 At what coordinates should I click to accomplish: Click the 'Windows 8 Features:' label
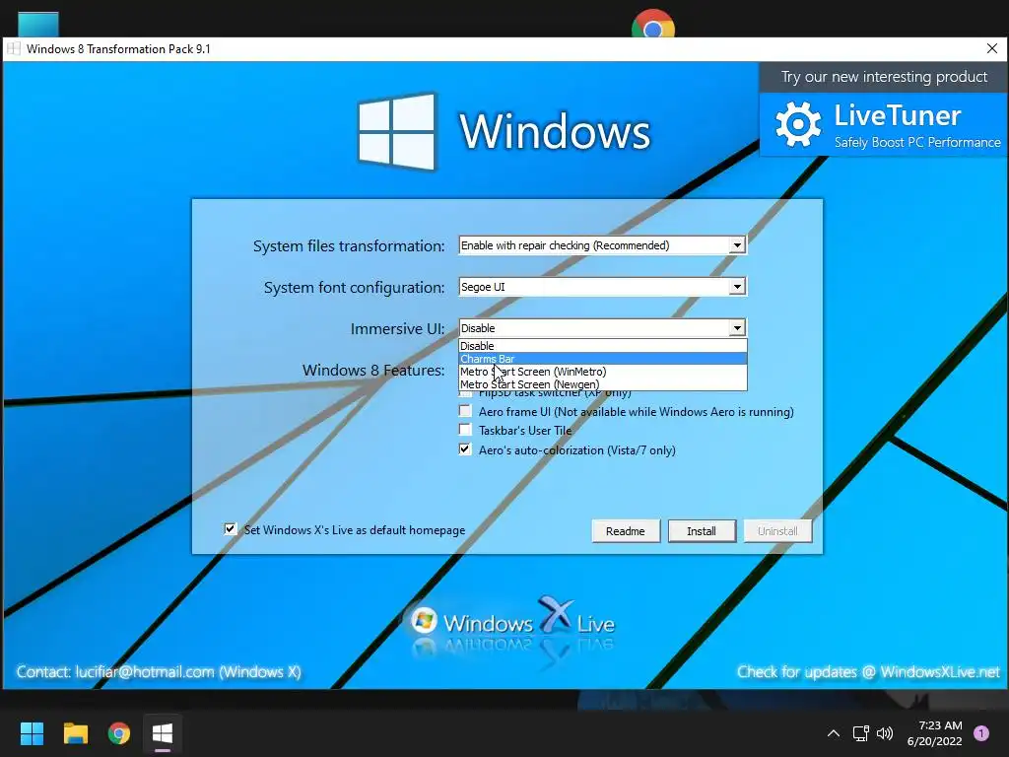point(373,371)
